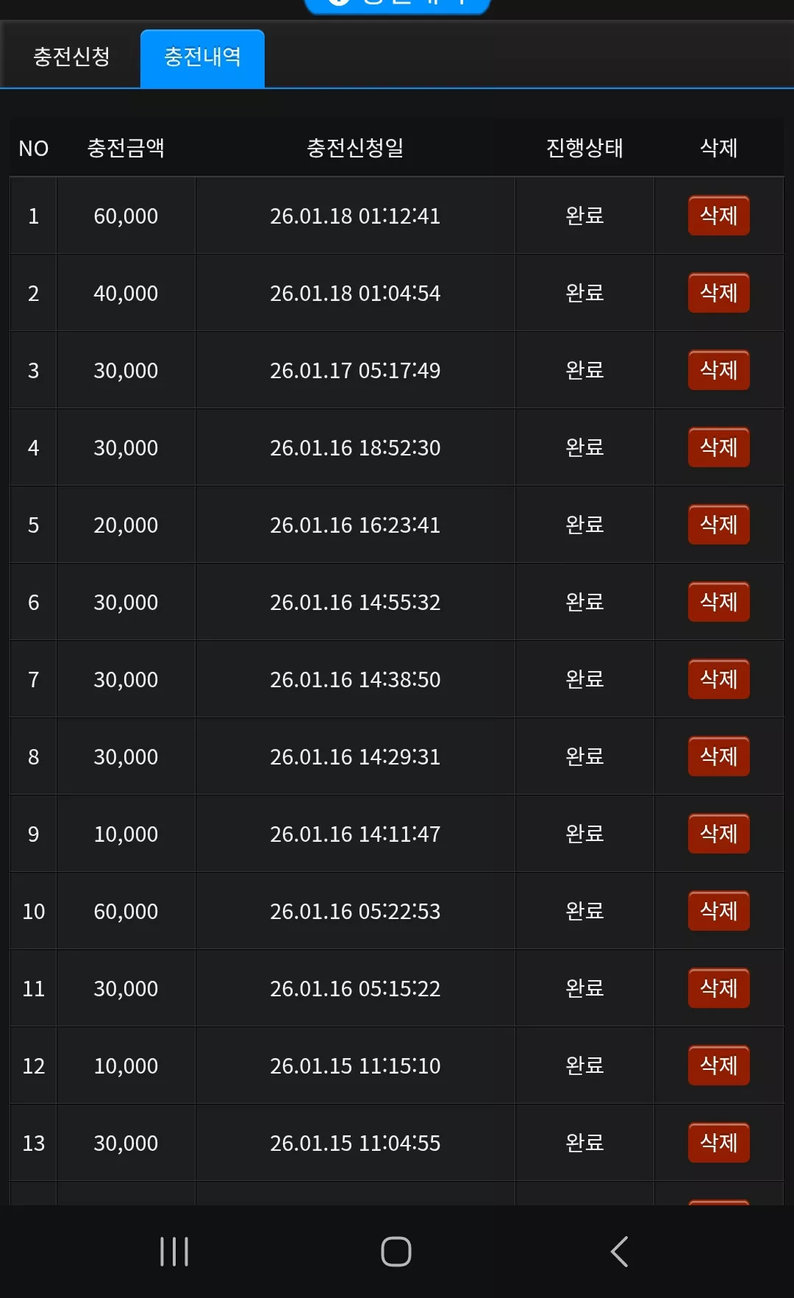Delete row 1 with 60,000 charge
The image size is (794, 1298).
[718, 216]
